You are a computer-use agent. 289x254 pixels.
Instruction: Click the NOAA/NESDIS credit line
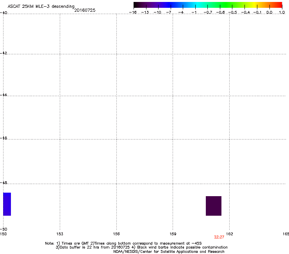(169, 252)
